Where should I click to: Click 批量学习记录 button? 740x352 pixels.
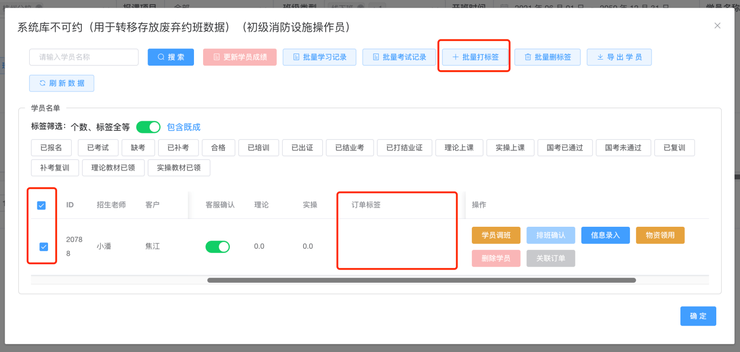pos(319,57)
